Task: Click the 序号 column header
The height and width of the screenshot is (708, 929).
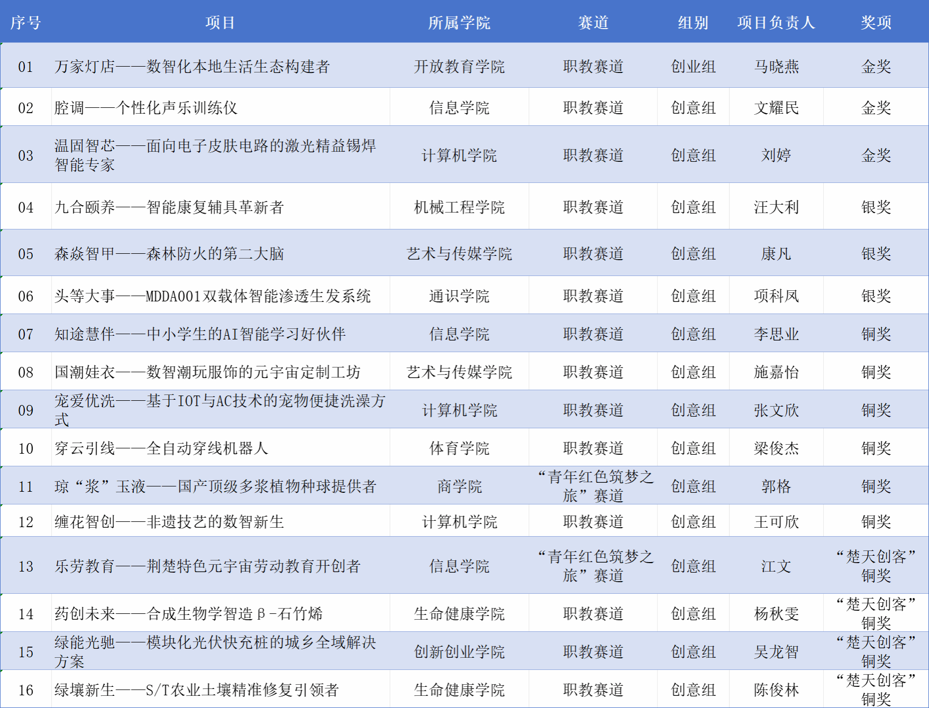Action: [25, 23]
